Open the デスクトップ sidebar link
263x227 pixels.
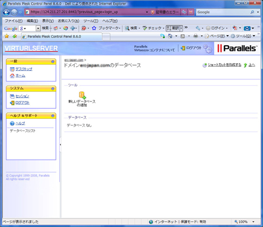coord(24,69)
